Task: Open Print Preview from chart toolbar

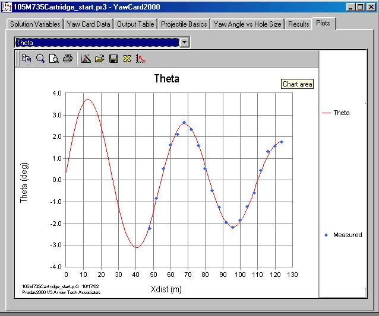Action: pos(54,58)
